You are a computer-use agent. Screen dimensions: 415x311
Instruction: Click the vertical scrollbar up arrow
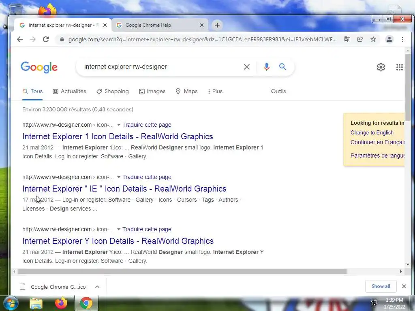(x=408, y=51)
